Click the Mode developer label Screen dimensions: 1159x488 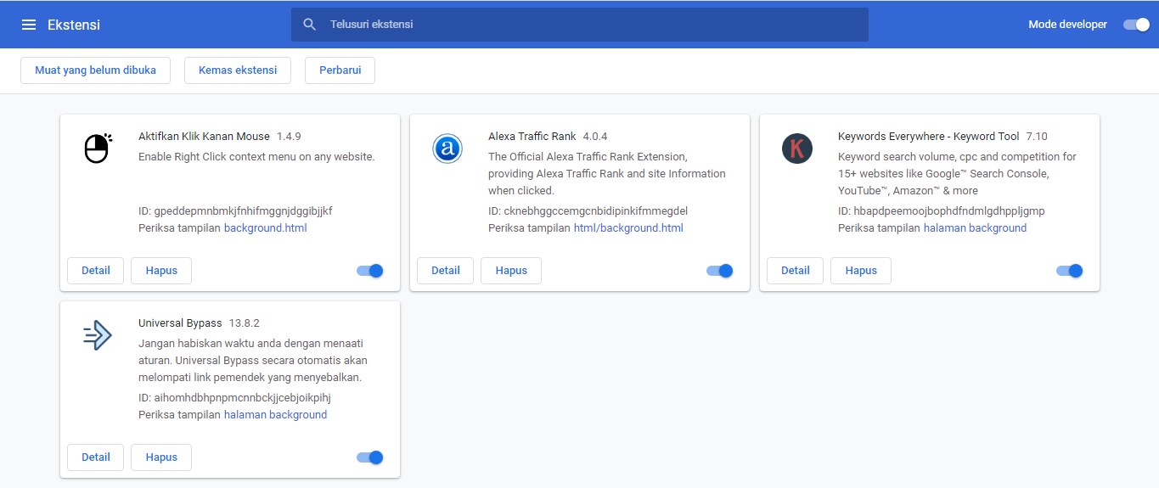1067,25
